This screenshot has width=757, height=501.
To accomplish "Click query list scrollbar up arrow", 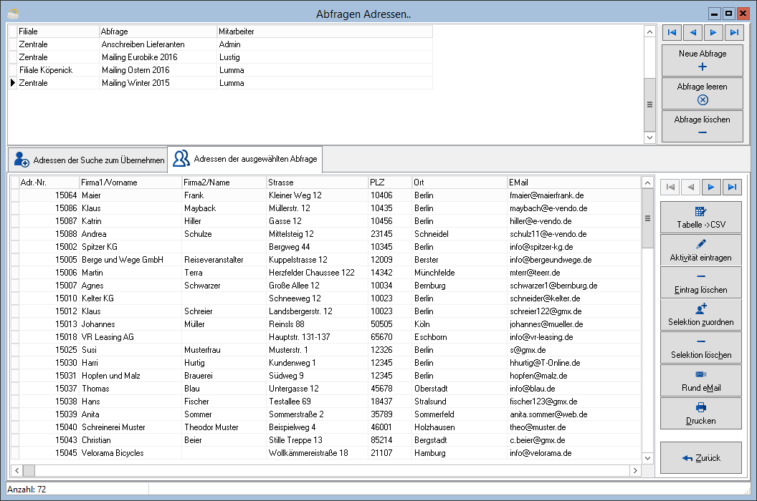I will coord(649,31).
